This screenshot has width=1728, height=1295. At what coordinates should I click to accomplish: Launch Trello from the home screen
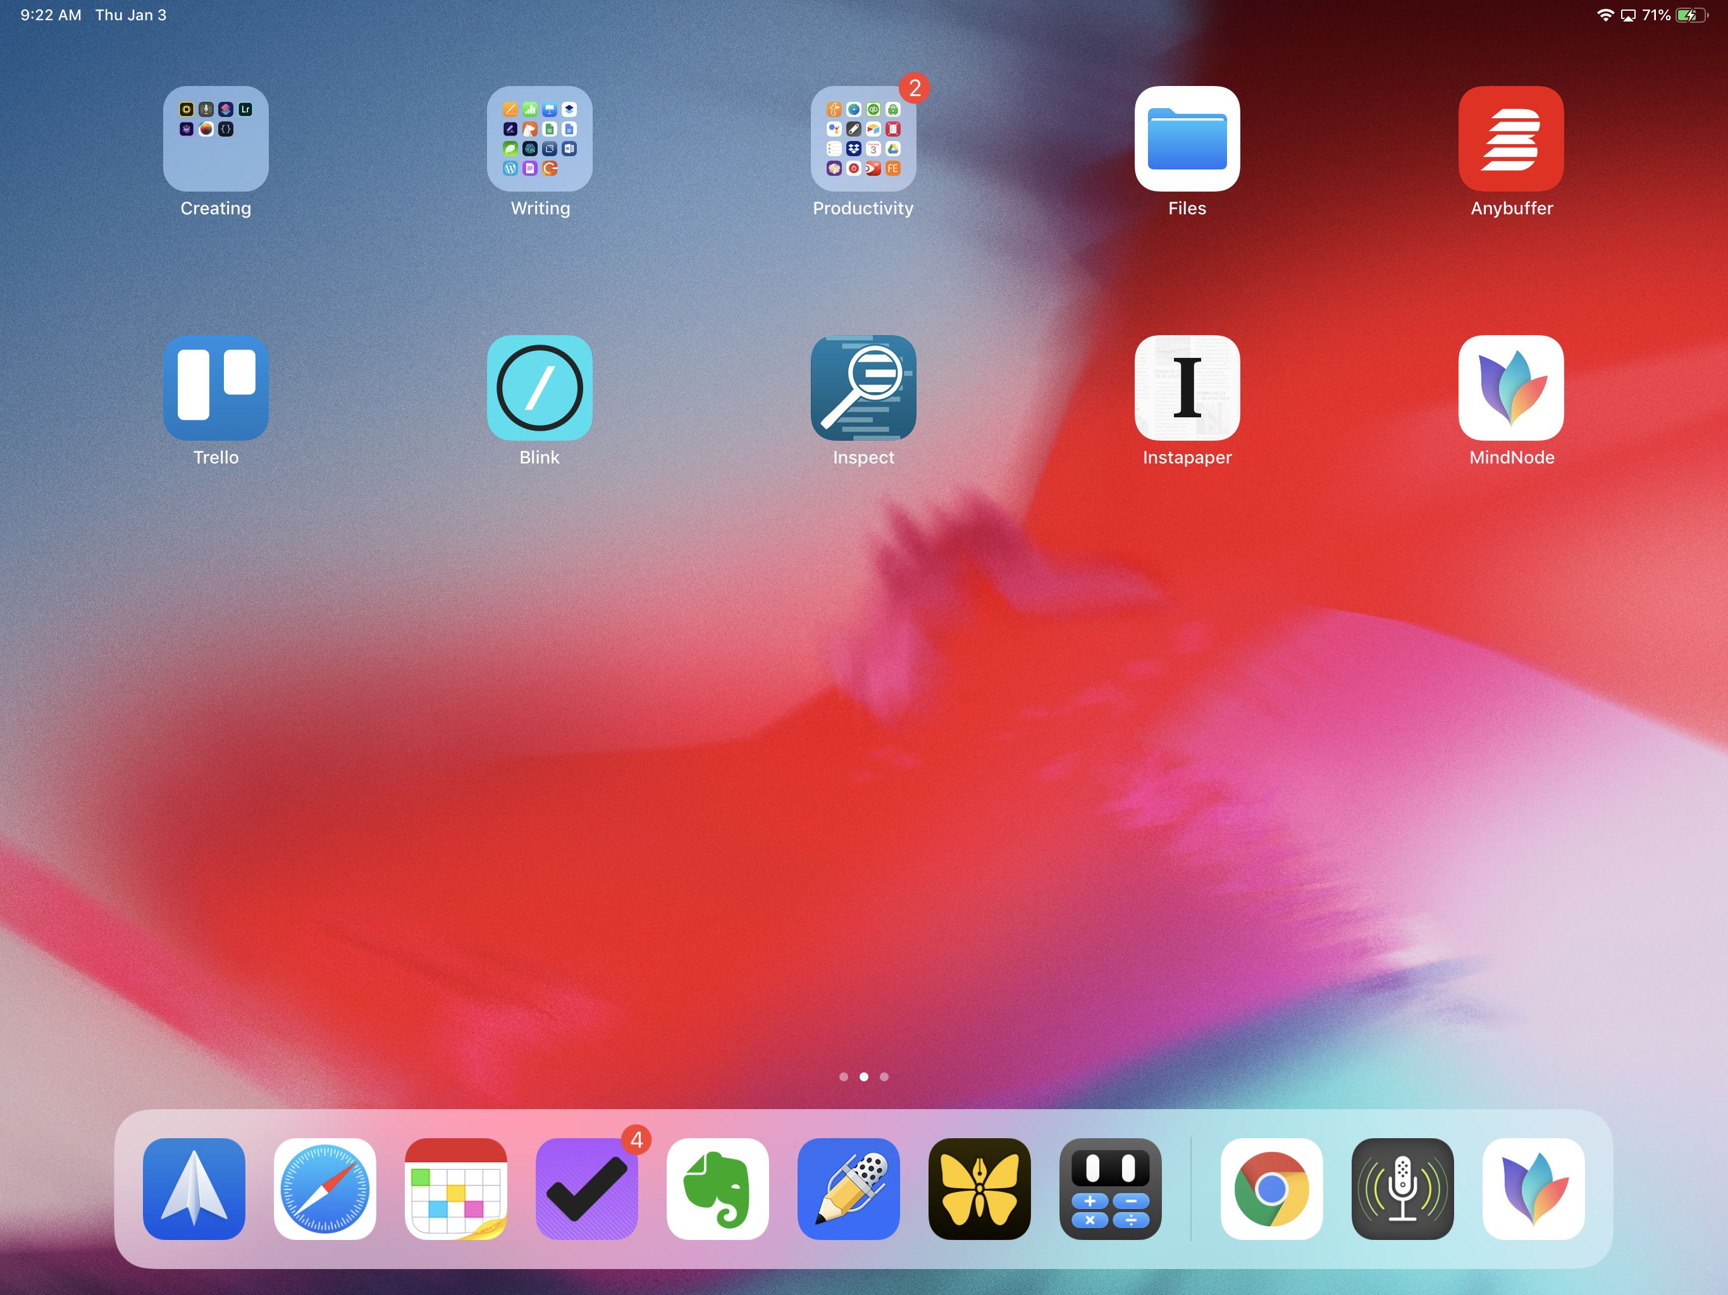click(216, 388)
